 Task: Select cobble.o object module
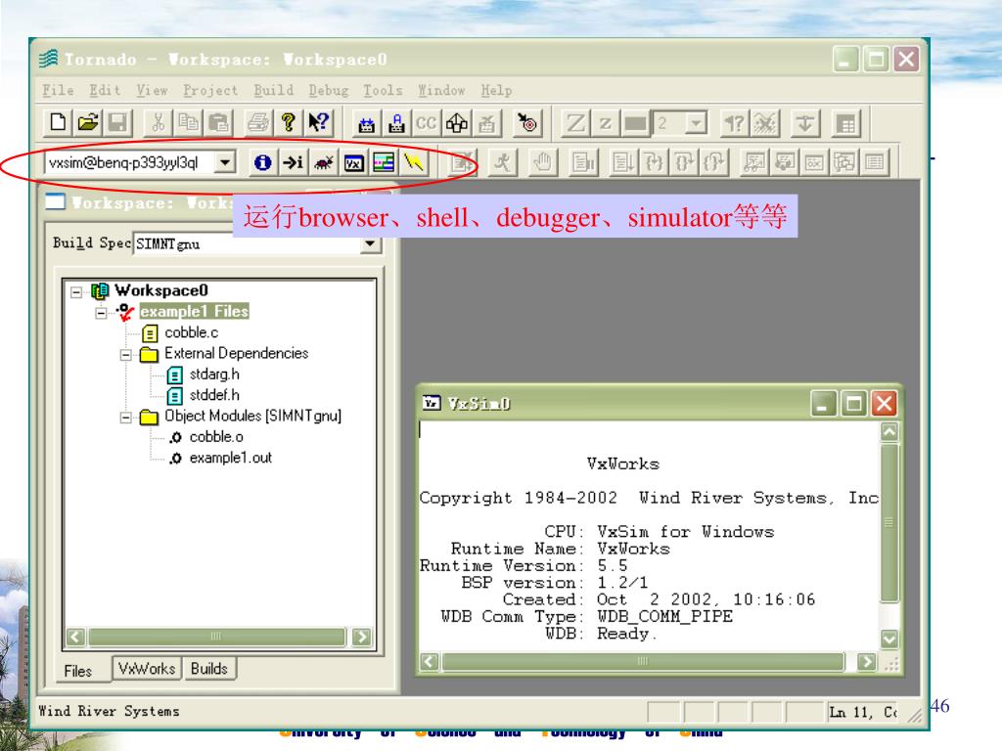tap(216, 437)
